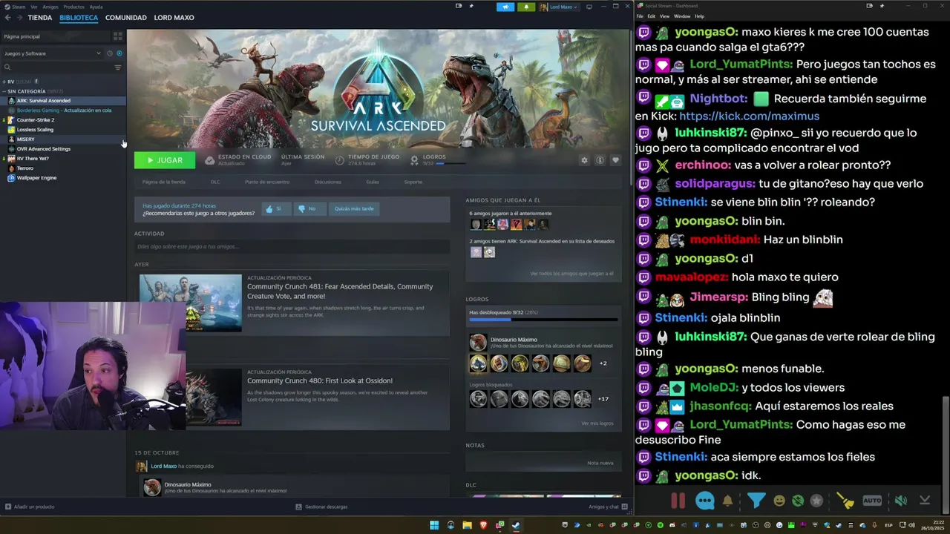Click Quizás más tarde button
This screenshot has width=950, height=534.
pos(354,208)
